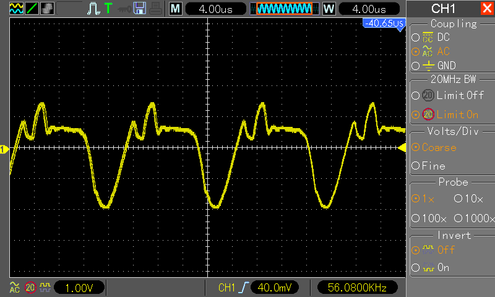Click the floppy disk save icon
This screenshot has height=297, width=495.
(140, 9)
